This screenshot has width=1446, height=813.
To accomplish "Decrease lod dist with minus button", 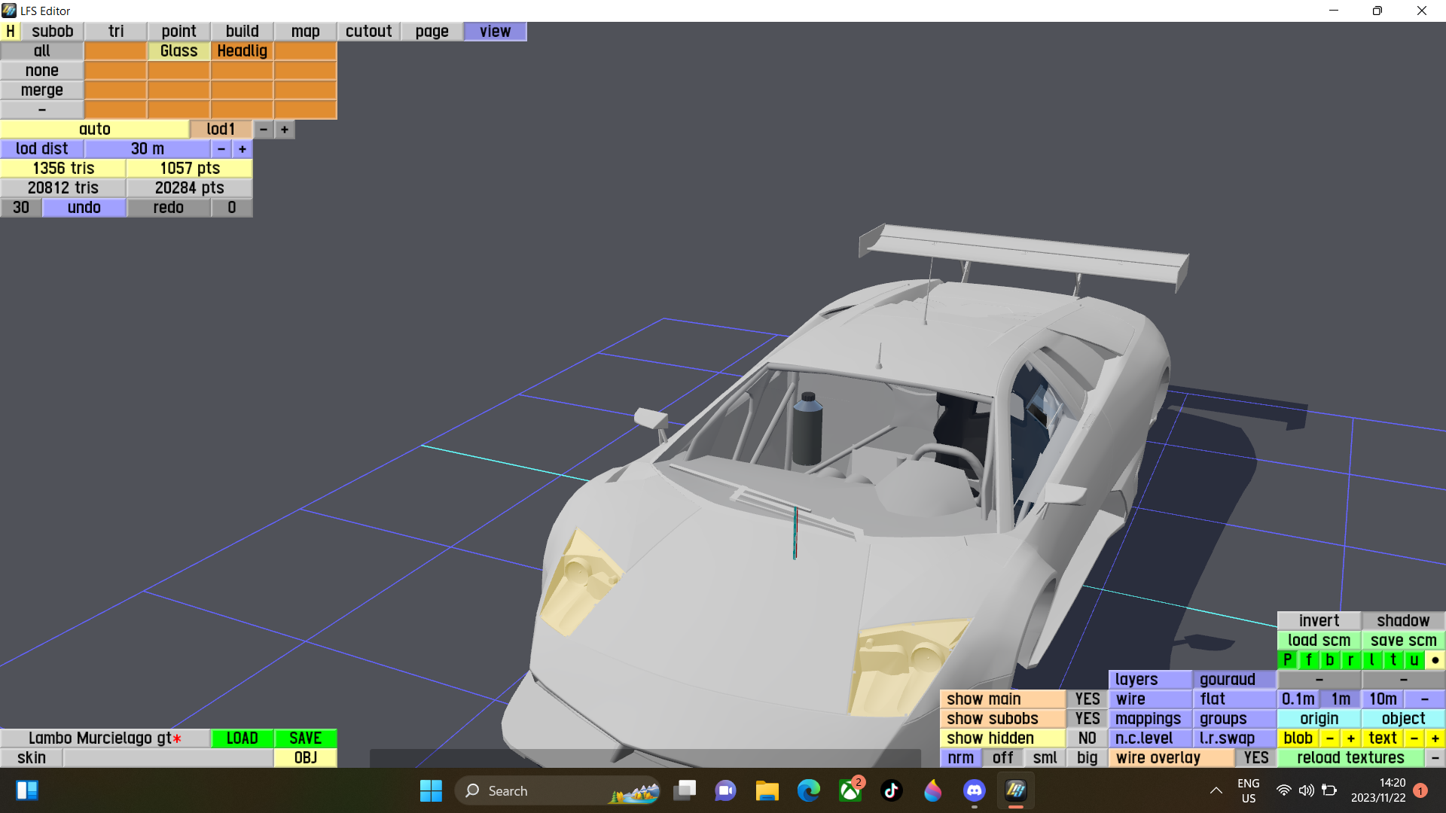I will tap(221, 149).
